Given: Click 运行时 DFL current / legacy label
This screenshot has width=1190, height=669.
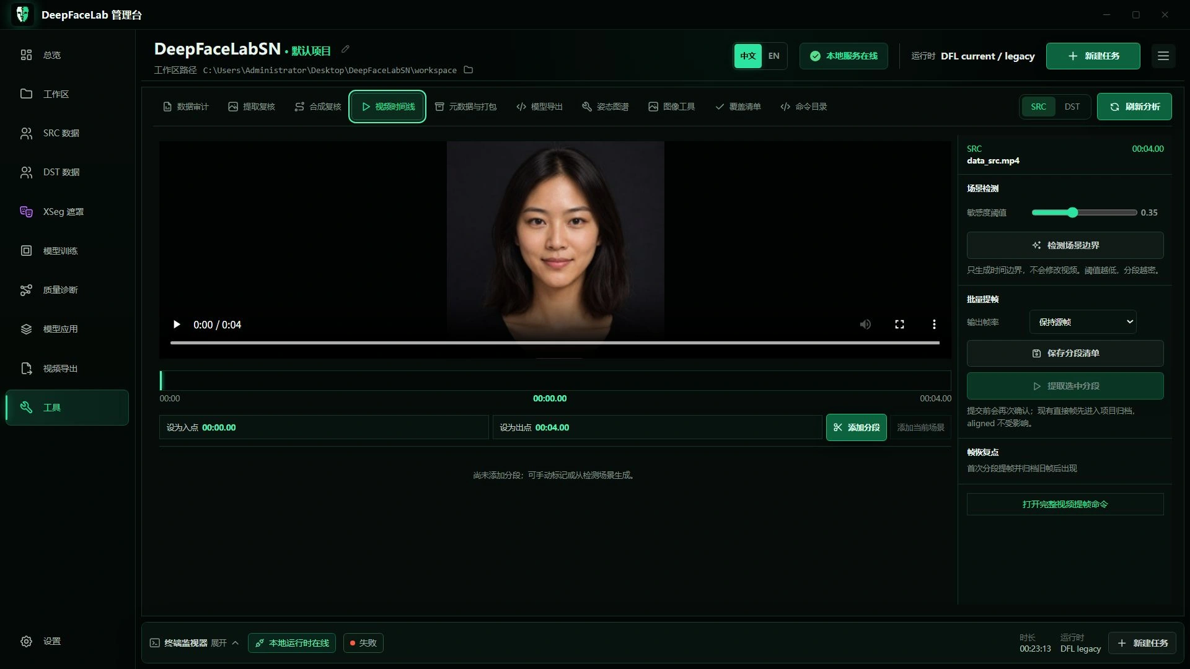Looking at the screenshot, I should [973, 56].
